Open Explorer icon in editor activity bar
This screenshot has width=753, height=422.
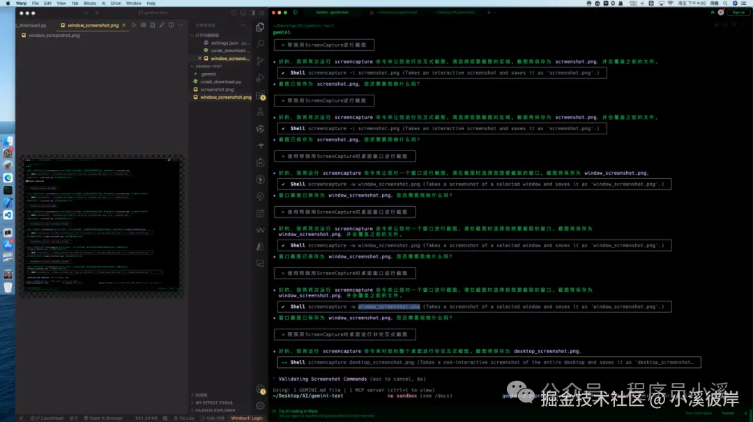(260, 27)
